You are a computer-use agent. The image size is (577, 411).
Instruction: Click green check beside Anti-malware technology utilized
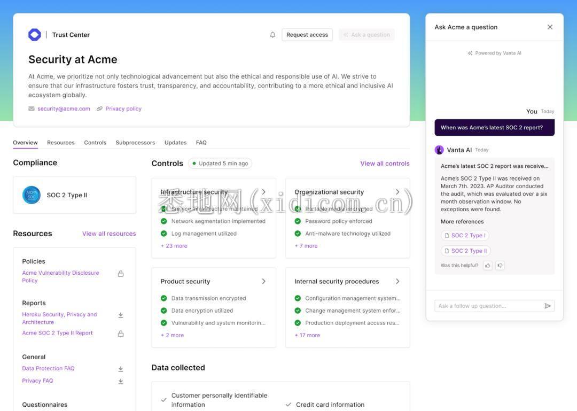298,234
